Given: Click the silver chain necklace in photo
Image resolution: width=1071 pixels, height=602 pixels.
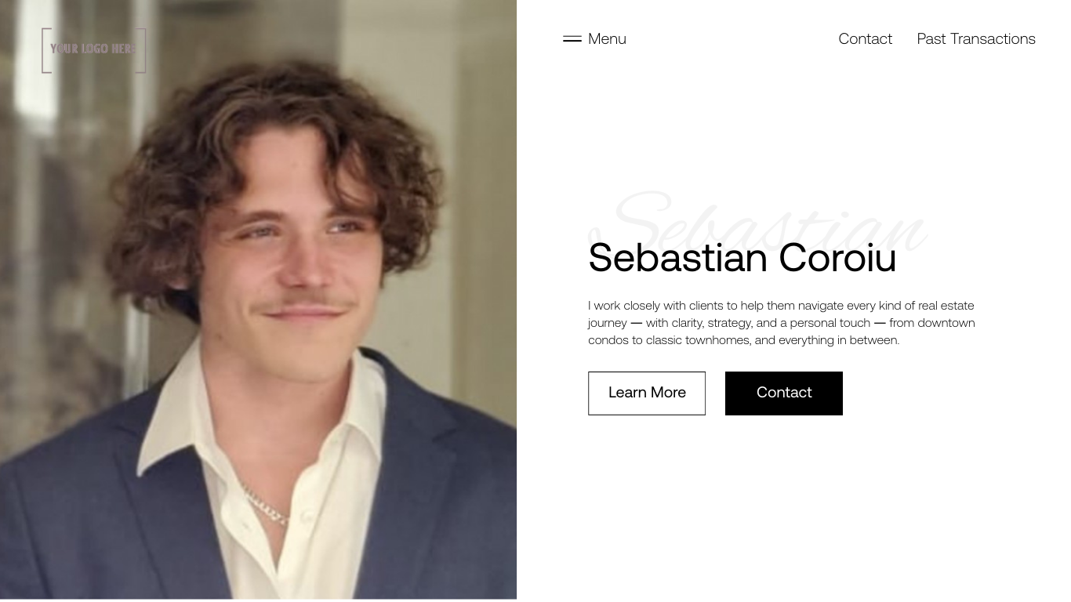Looking at the screenshot, I should point(263,502).
